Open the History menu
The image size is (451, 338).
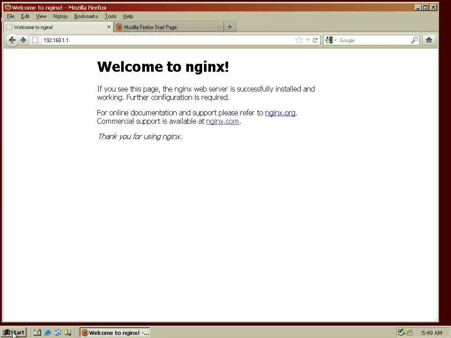tap(60, 16)
